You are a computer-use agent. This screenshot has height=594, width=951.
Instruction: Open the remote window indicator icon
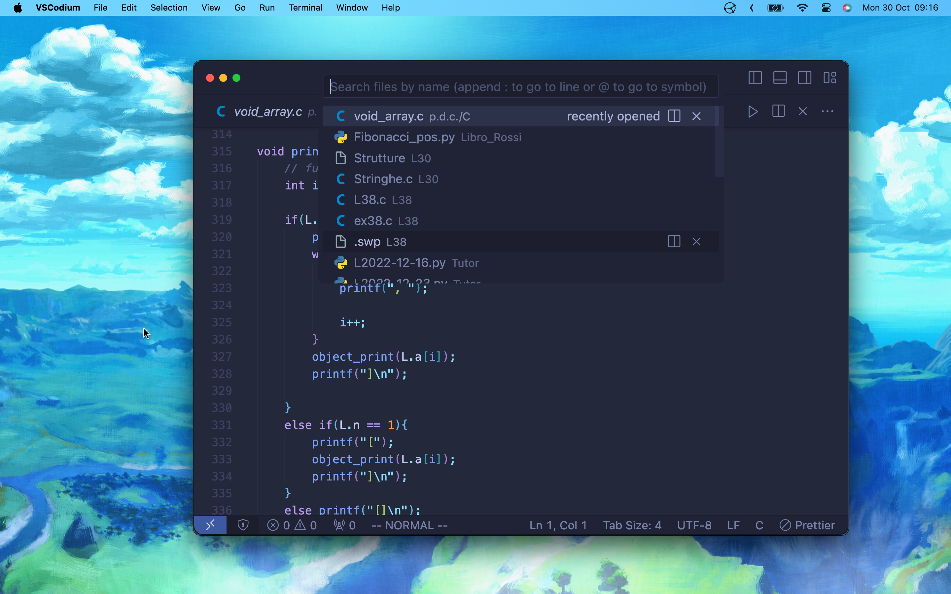(x=210, y=525)
